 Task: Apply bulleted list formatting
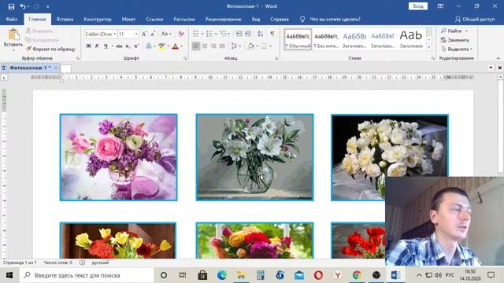tap(196, 34)
